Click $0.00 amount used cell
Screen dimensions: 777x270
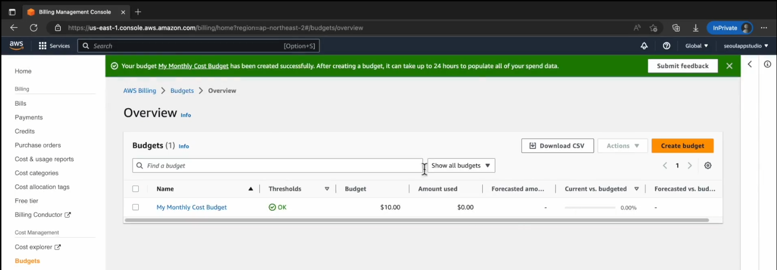pos(466,207)
